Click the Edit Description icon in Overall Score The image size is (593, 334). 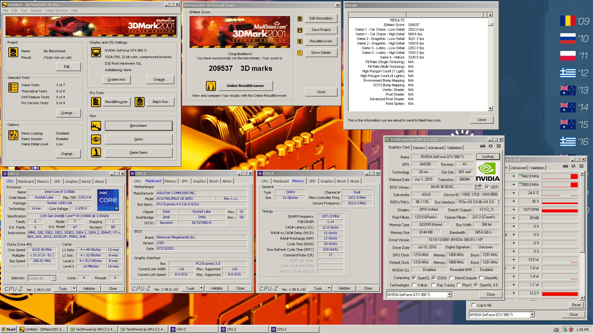point(300,19)
